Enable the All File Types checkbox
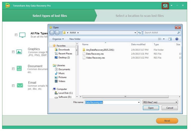 pyautogui.click(x=16, y=35)
